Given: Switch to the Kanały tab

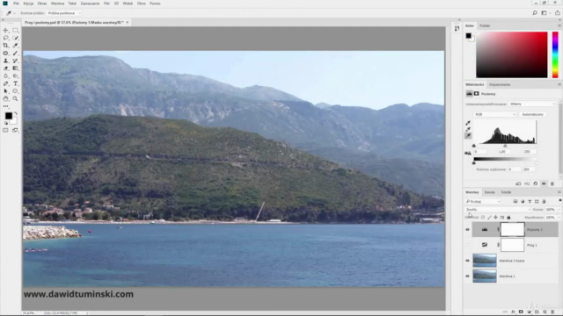Looking at the screenshot, I should (489, 192).
